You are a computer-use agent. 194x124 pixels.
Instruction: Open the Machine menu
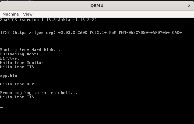(x=10, y=14)
